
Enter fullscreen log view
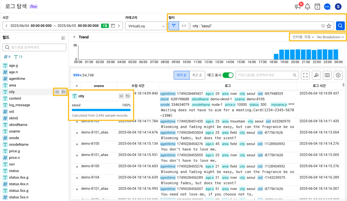click(x=305, y=75)
